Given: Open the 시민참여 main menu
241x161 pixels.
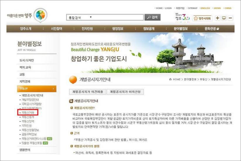Looking at the screenshot, I should [x=57, y=29].
